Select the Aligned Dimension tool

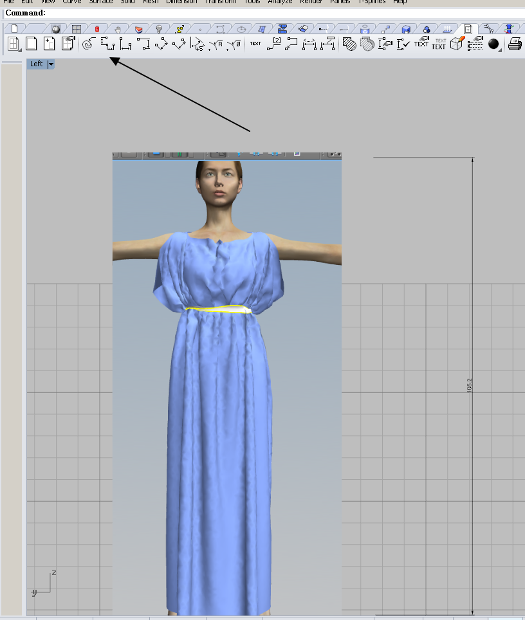[x=161, y=44]
